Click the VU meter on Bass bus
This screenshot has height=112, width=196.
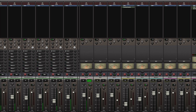(100, 66)
